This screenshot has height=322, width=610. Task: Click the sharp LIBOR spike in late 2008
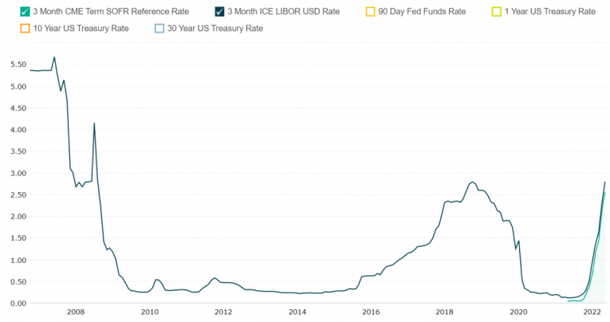[x=94, y=124]
